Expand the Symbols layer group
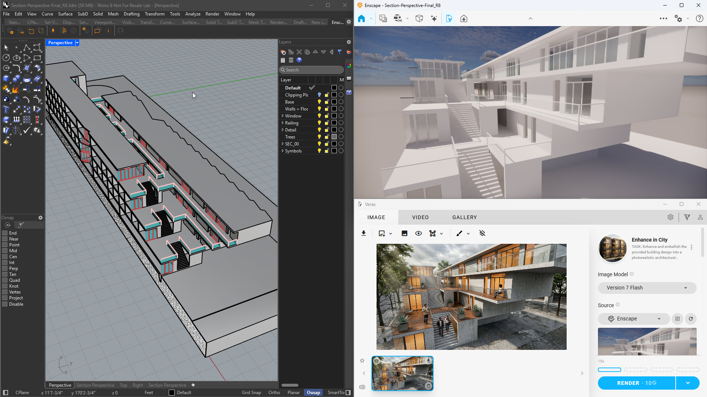 click(283, 151)
